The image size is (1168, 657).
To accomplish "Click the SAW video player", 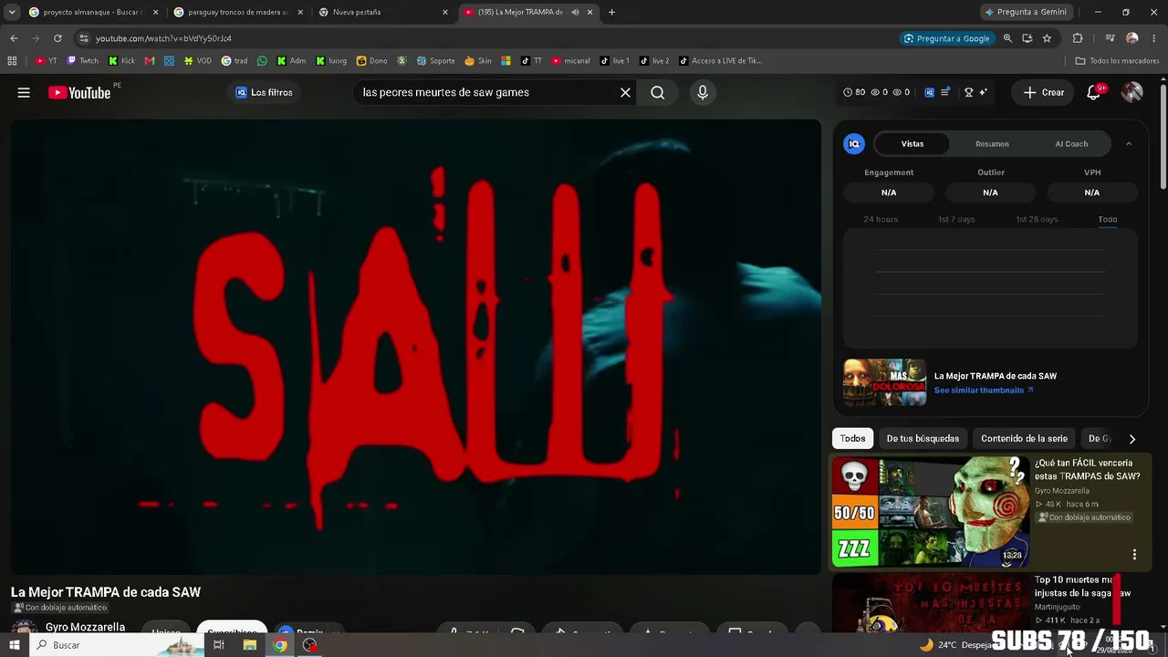I will 416,347.
